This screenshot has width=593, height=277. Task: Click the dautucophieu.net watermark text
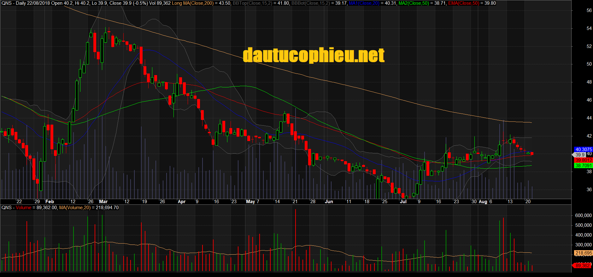(314, 55)
